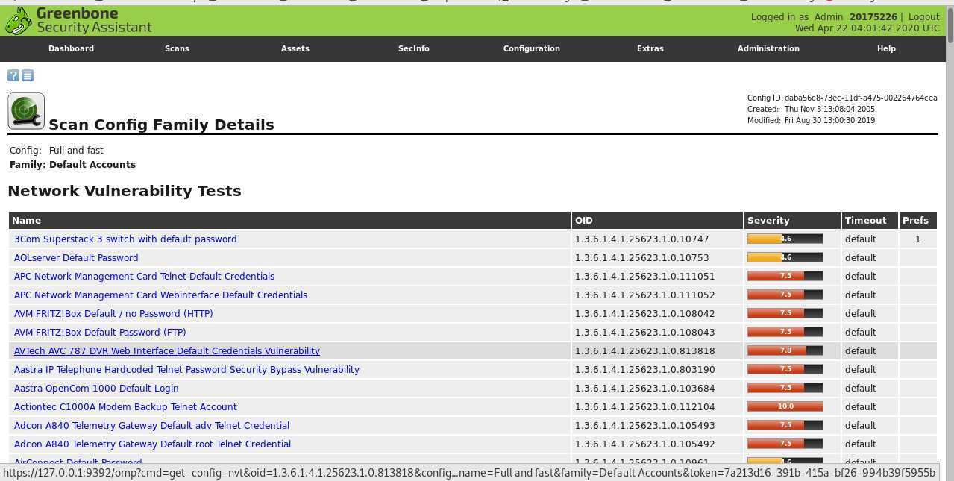Click OID 1.3.6.1.4.1.25623.1.0.813818
Image resolution: width=954 pixels, height=481 pixels.
coord(645,351)
